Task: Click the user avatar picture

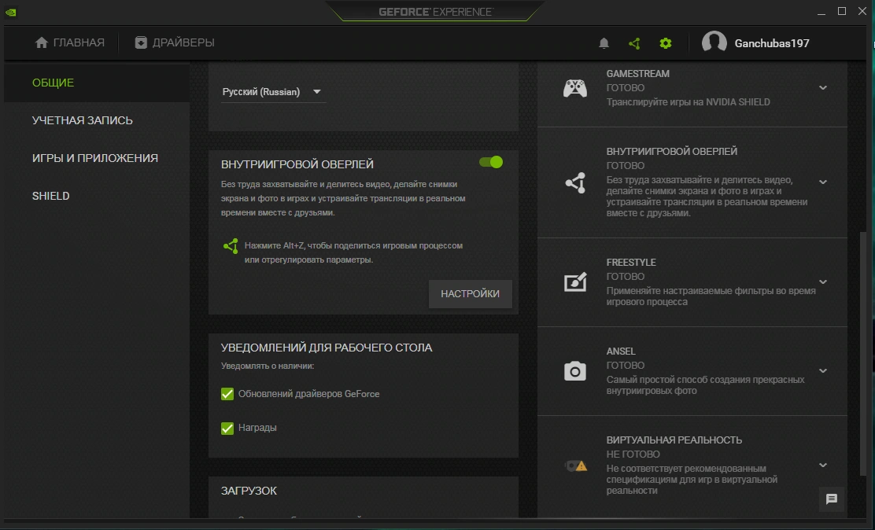Action: [x=714, y=42]
